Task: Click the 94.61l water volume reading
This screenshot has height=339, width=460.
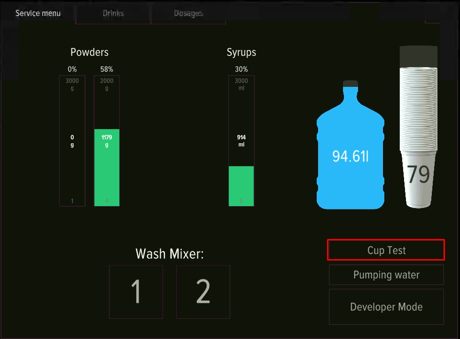Action: pyautogui.click(x=350, y=157)
